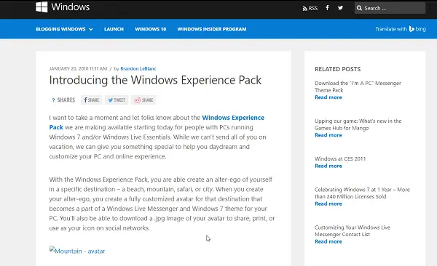Viewport: 437px width, 266px height.
Task: Click the Mountain - avatar broken image
Action: coord(77,250)
